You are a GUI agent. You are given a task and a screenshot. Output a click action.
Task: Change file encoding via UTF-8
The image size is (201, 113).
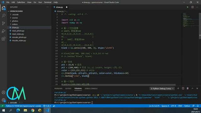point(173,106)
